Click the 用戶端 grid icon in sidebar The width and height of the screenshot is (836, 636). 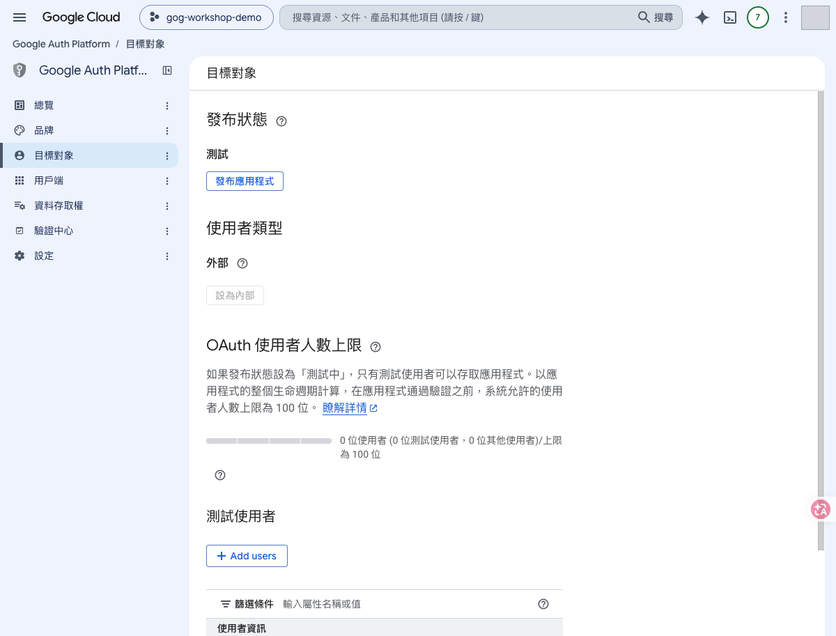click(x=20, y=180)
